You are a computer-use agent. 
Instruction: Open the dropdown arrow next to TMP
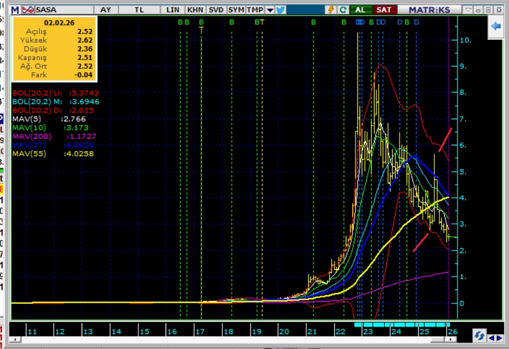(270, 10)
